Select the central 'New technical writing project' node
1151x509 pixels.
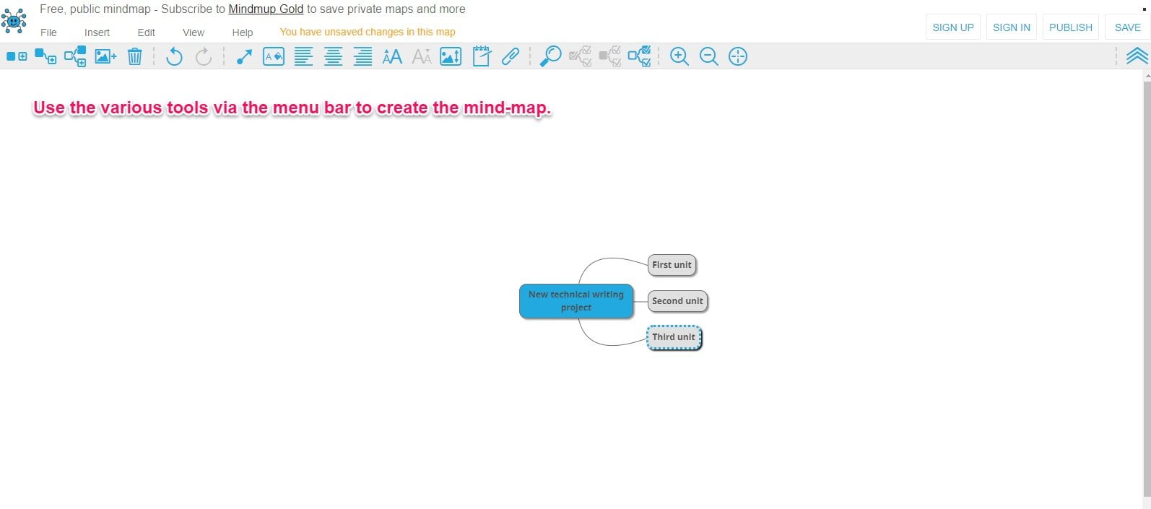[x=576, y=301]
